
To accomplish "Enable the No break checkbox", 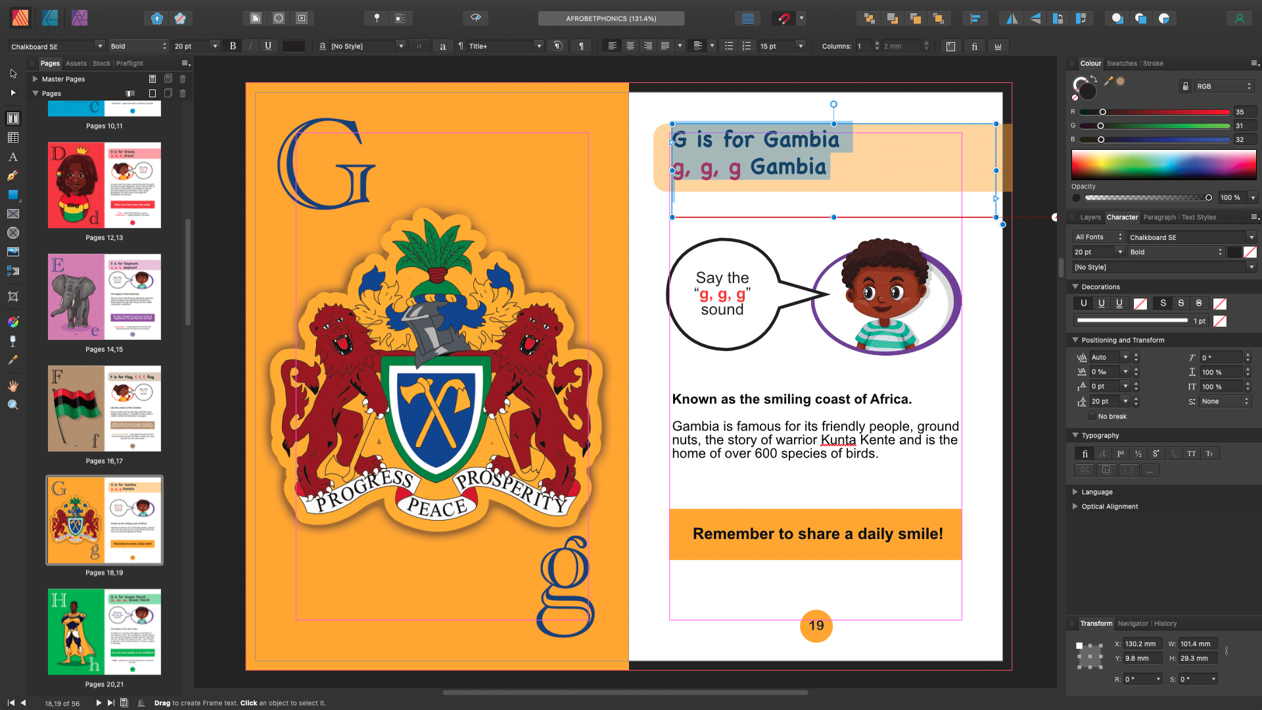I will tap(1092, 416).
